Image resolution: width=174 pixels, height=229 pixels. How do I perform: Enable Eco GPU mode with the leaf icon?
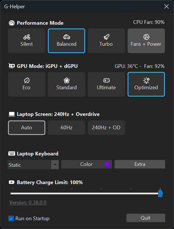point(26,84)
